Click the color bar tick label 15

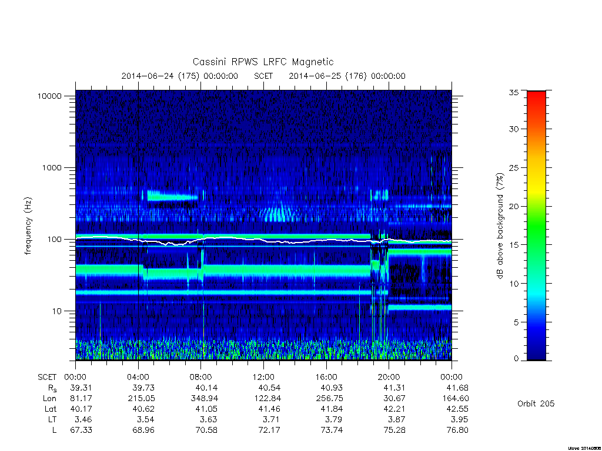point(513,245)
